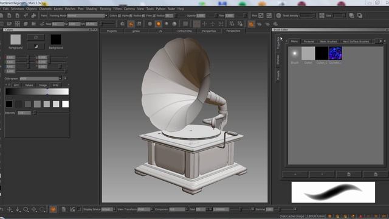
Task: Click the black Background color swatch
Action: click(x=55, y=40)
